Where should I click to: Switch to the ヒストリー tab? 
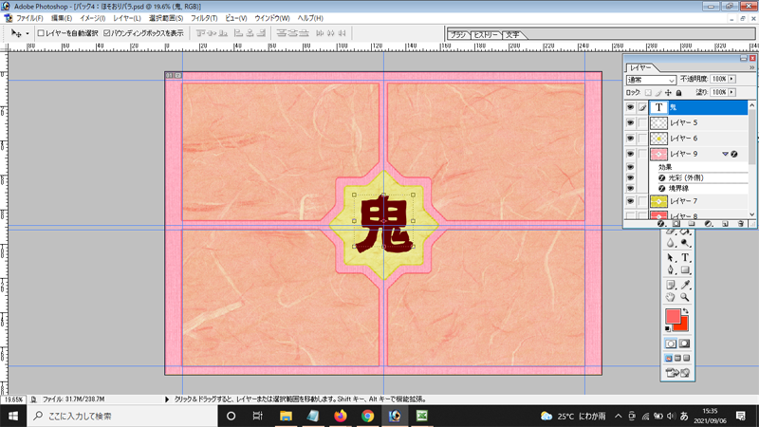486,35
